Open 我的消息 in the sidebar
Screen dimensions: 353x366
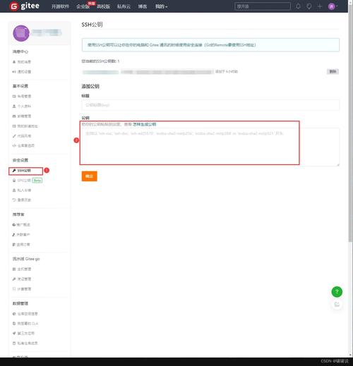(24, 62)
